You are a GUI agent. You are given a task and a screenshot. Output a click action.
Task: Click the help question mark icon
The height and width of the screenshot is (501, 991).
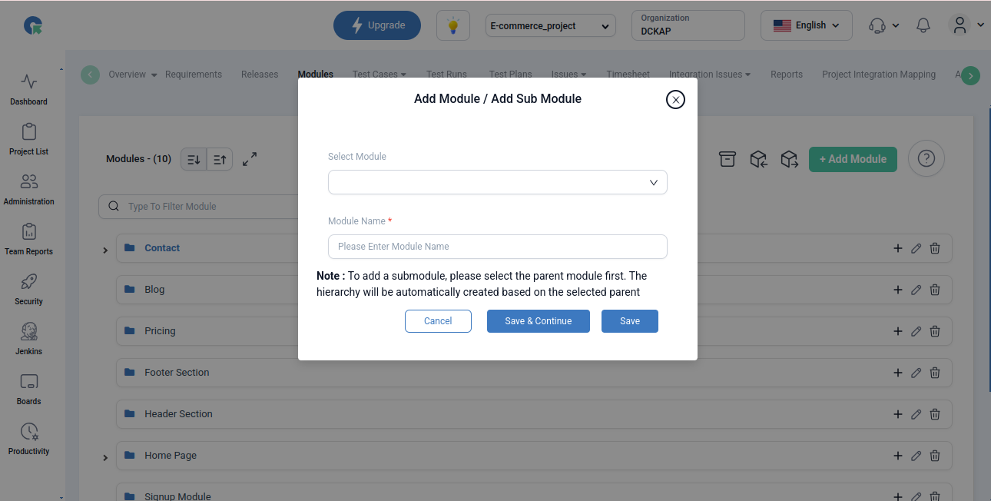coord(926,159)
